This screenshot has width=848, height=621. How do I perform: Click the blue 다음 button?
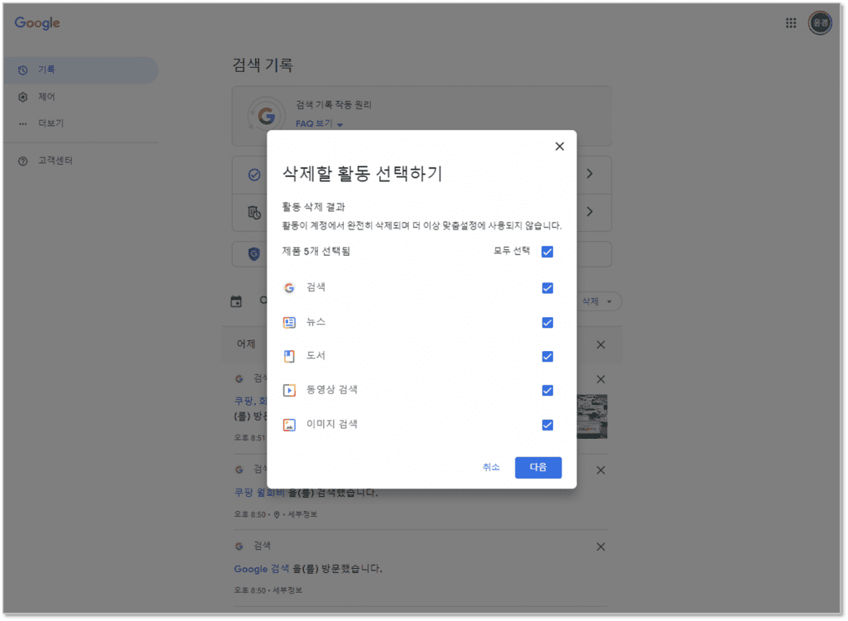click(537, 467)
